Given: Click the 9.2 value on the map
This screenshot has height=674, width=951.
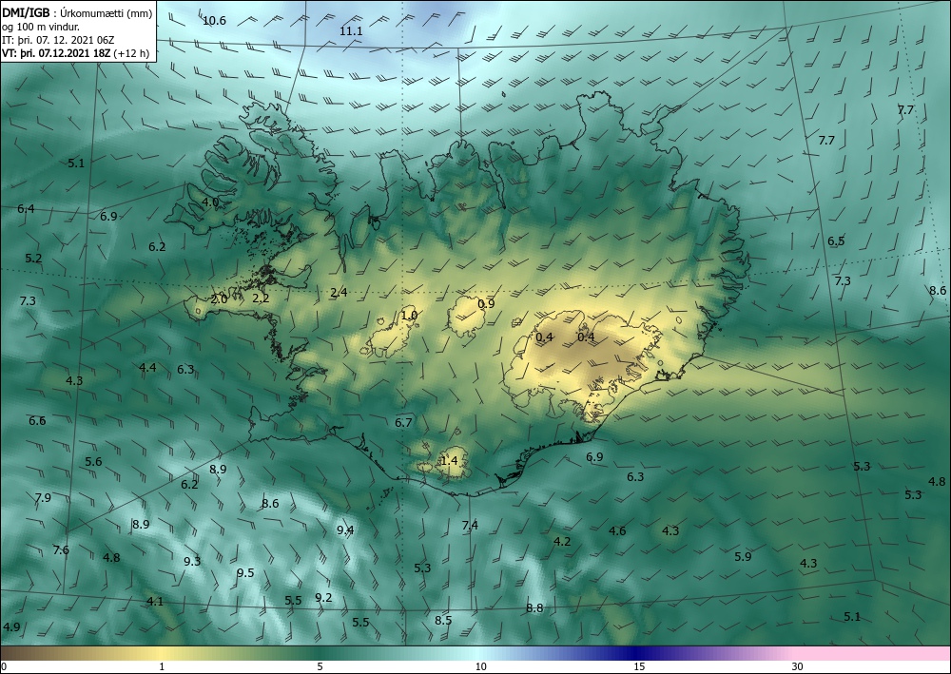Looking at the screenshot, I should point(324,597).
